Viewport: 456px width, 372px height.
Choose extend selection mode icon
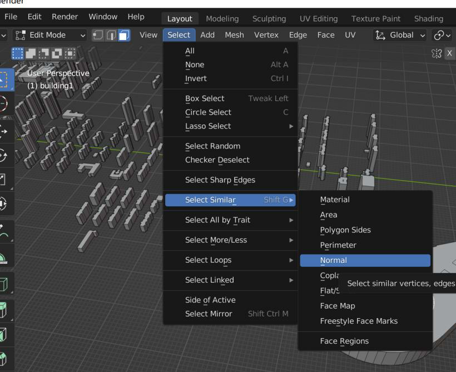tap(31, 53)
